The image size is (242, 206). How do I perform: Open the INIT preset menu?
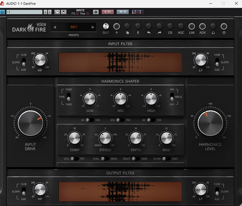(74, 27)
